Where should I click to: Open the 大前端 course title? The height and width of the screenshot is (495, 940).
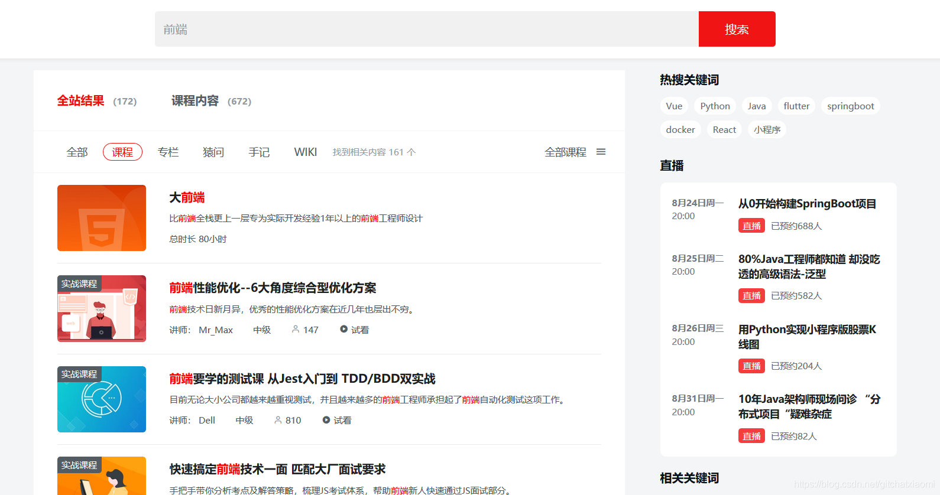187,197
